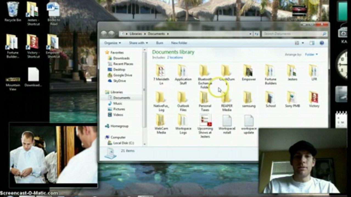351x197 pixels.
Task: Select Pictures library in navigation pane
Action: pyautogui.click(x=116, y=109)
